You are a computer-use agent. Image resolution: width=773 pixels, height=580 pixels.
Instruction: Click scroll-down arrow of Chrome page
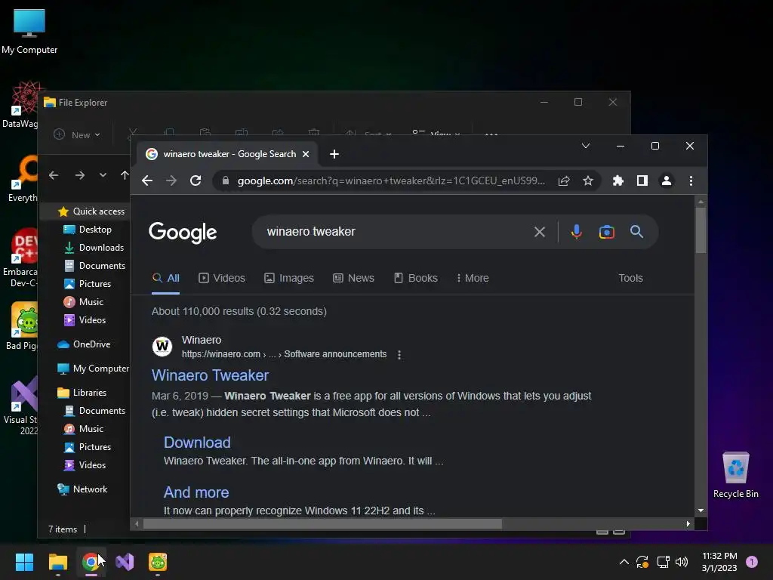click(x=701, y=511)
